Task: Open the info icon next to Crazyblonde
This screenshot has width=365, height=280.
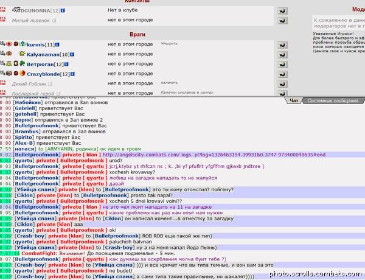Action: tap(72, 74)
